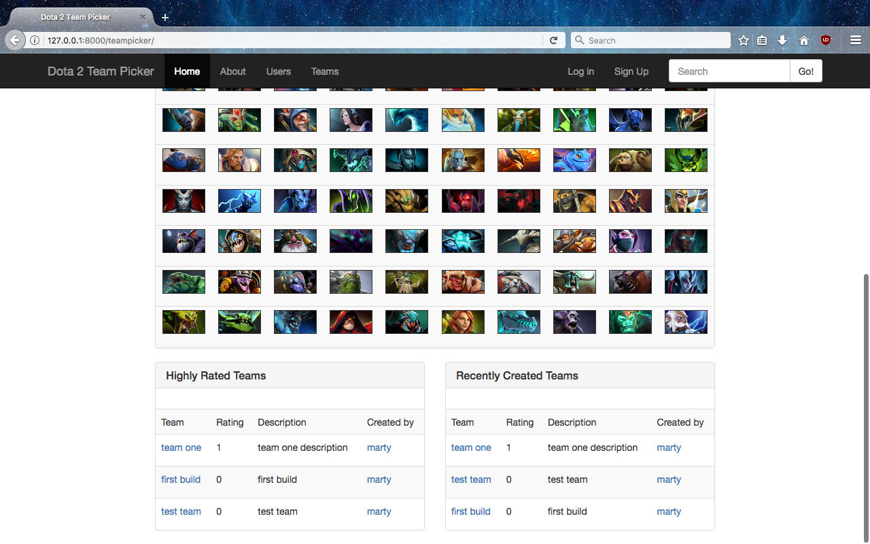Select the Omniknight hero portrait
Screen dimensions: 870x544
[x=239, y=160]
